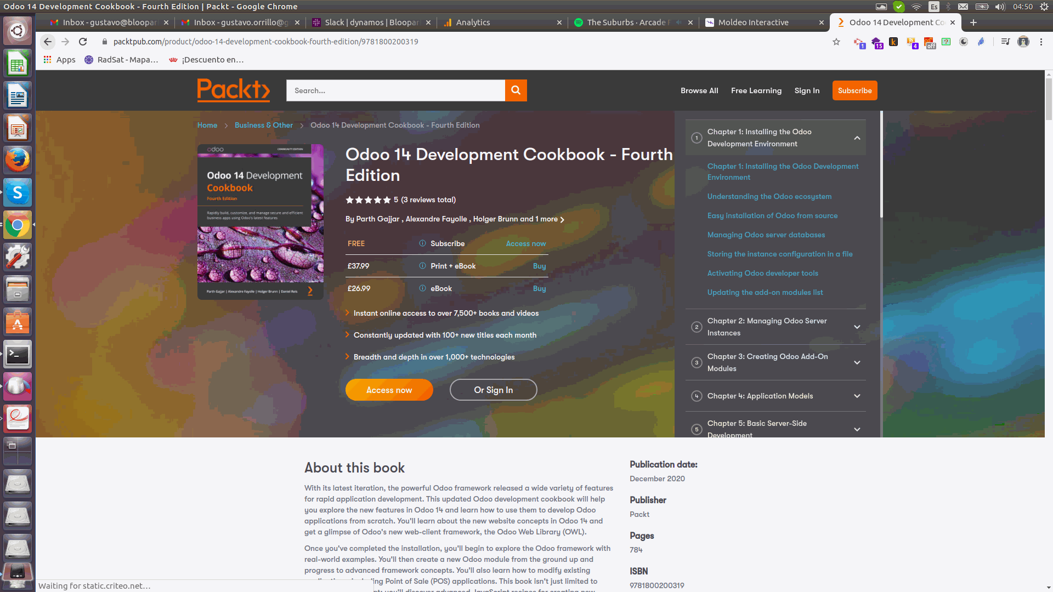Open Easy installation of Odoo from source
Screen dimensions: 1053x592
pos(772,215)
